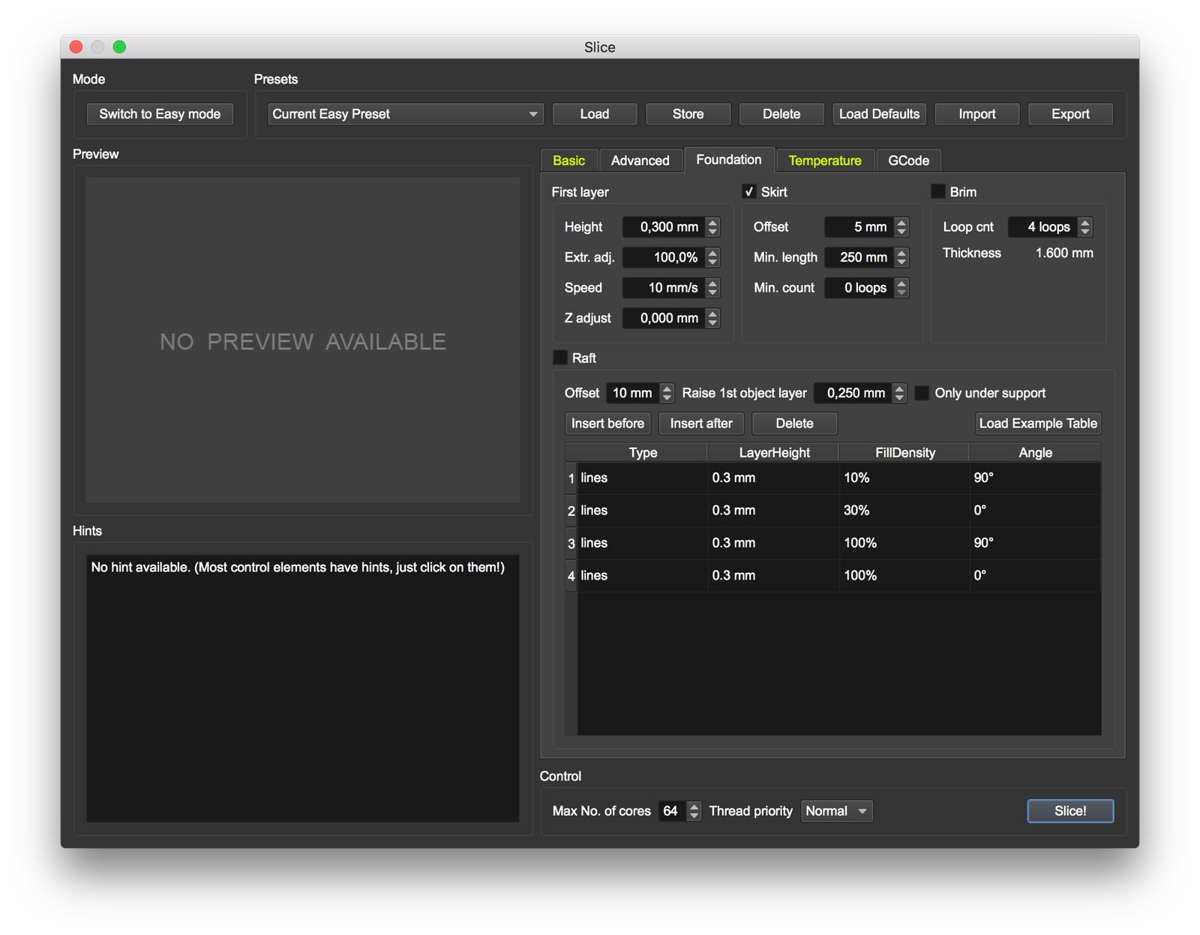This screenshot has height=935, width=1200.
Task: Adjust Raft Offset stepper
Action: tap(667, 393)
